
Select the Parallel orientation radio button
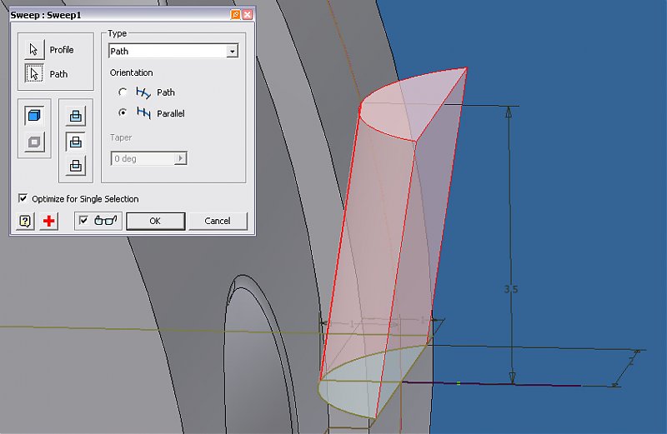pos(123,112)
